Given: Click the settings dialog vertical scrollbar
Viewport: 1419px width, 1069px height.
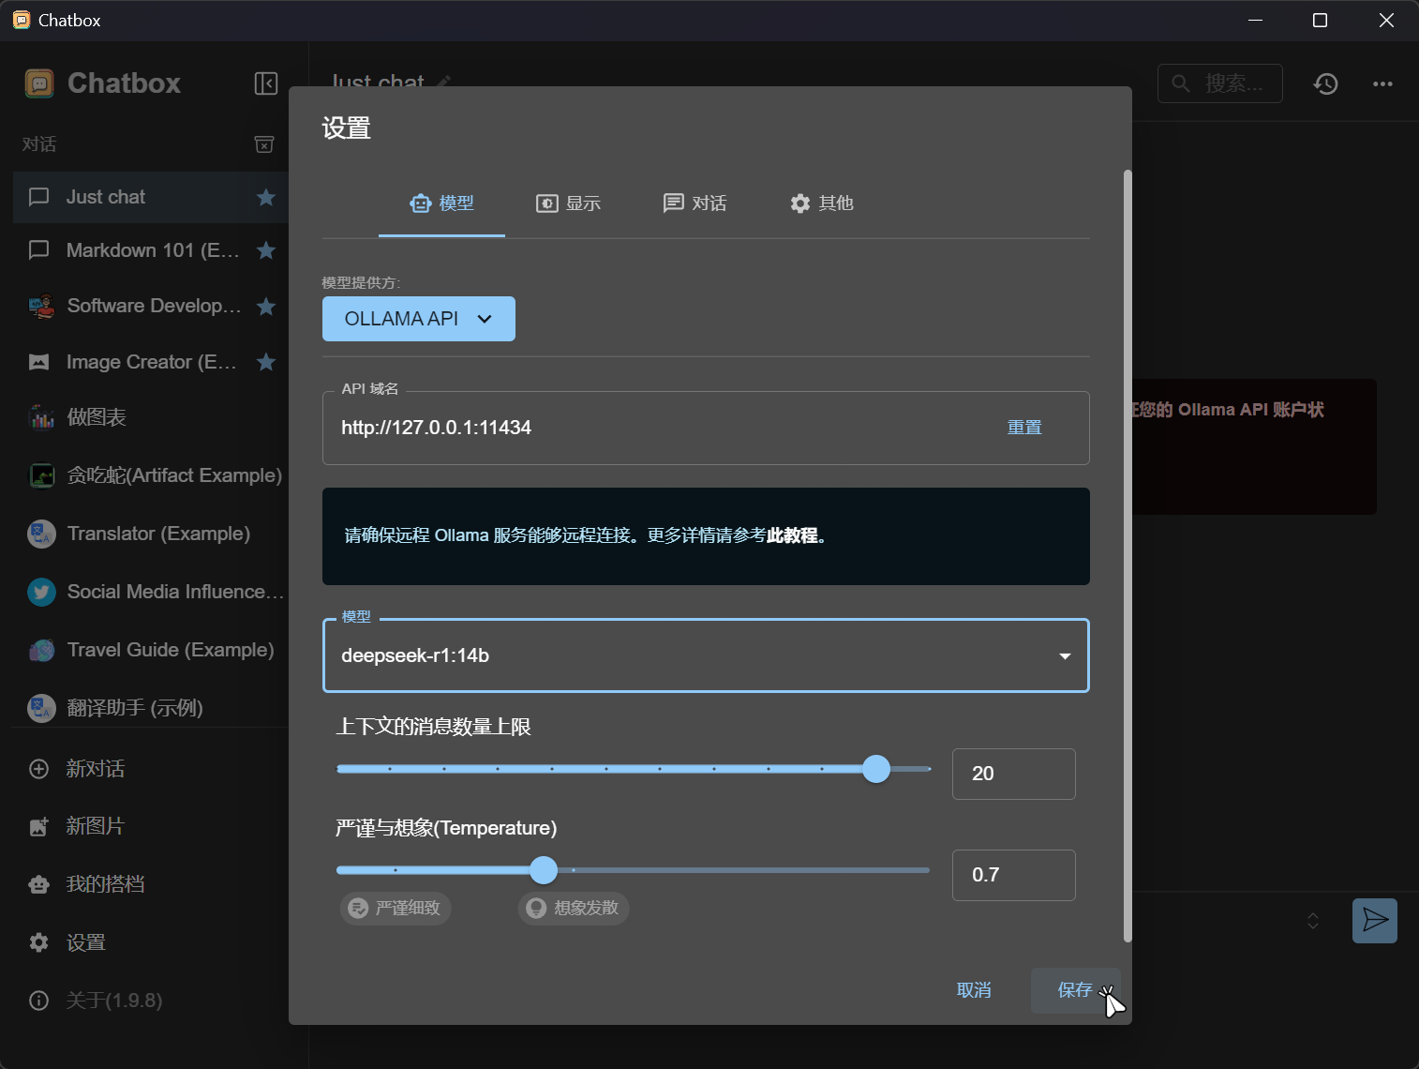Looking at the screenshot, I should (1128, 556).
